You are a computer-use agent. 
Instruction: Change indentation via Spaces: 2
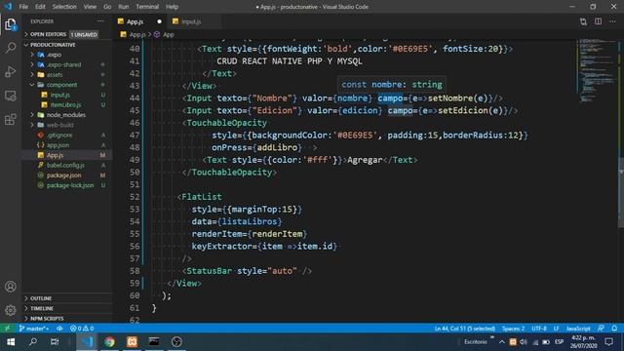click(513, 329)
